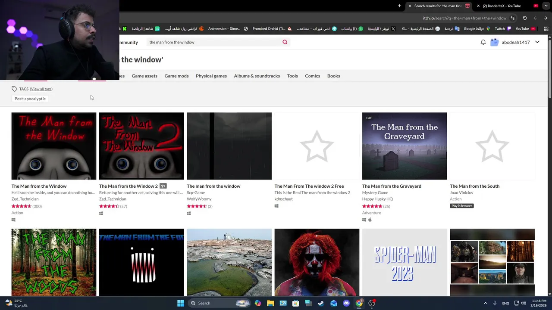Click the red search magnifier icon

click(285, 42)
